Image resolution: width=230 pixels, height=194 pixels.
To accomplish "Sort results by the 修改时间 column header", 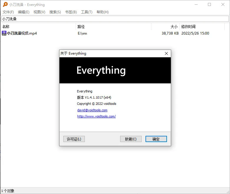I will 202,27.
